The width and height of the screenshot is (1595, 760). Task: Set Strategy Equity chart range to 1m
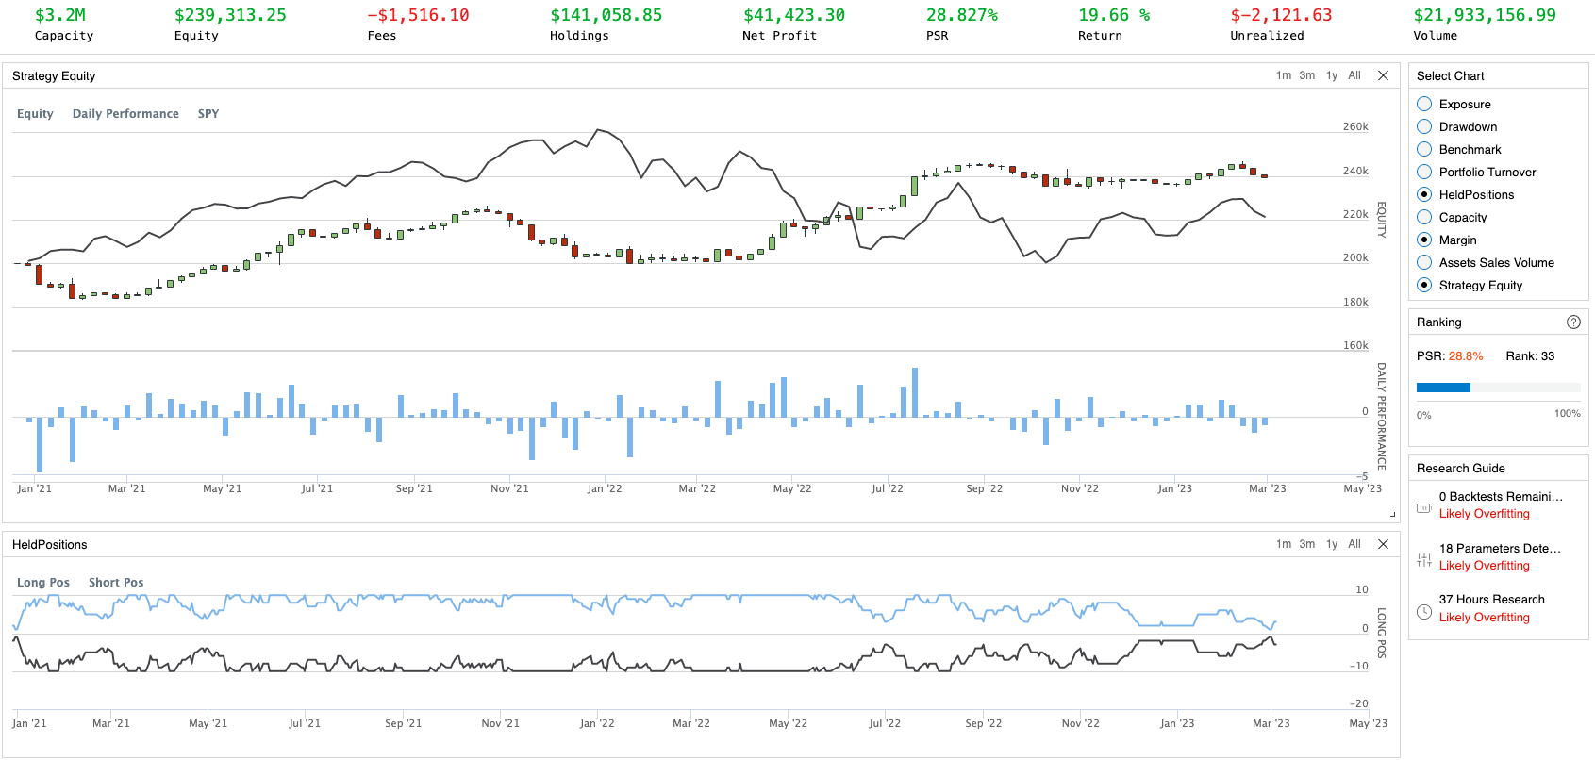click(x=1283, y=75)
